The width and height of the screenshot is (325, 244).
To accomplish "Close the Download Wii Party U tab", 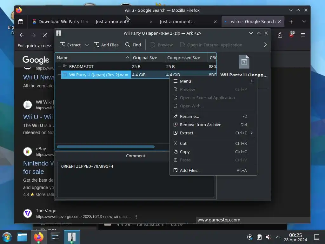I will pos(87,22).
